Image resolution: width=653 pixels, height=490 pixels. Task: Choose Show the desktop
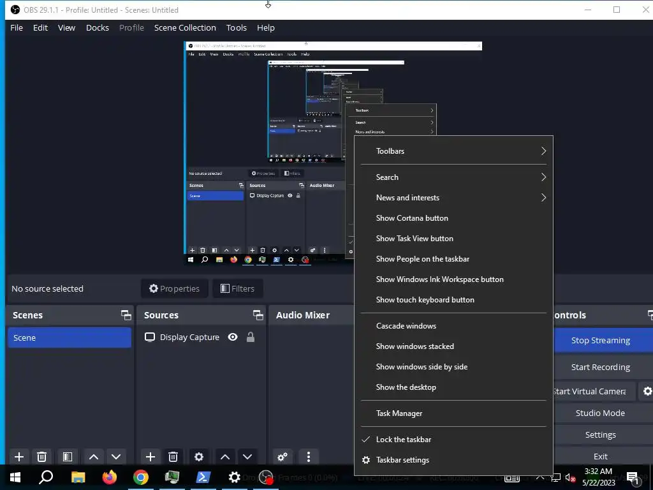(x=453, y=387)
